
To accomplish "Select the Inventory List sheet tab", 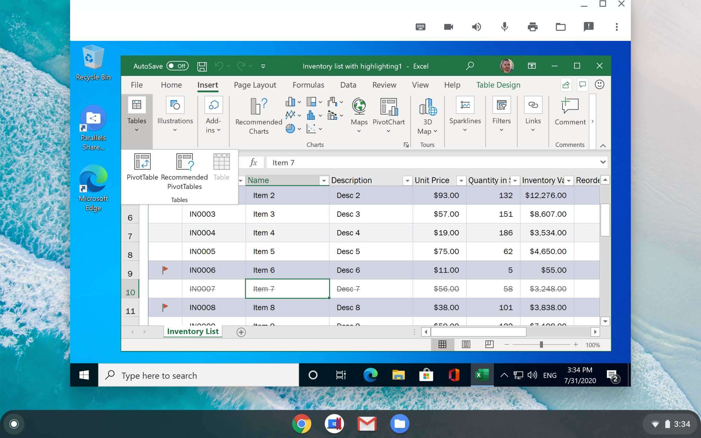I will click(x=193, y=332).
